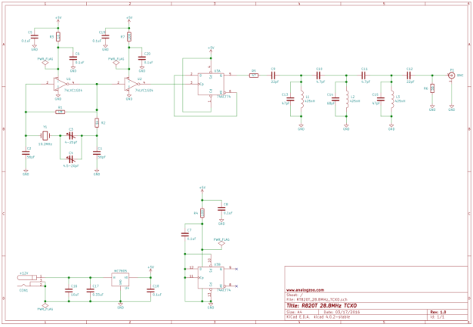The image size is (473, 327).
Task: Click the Y1 19.2MHz crystal symbol
Action: (x=45, y=135)
